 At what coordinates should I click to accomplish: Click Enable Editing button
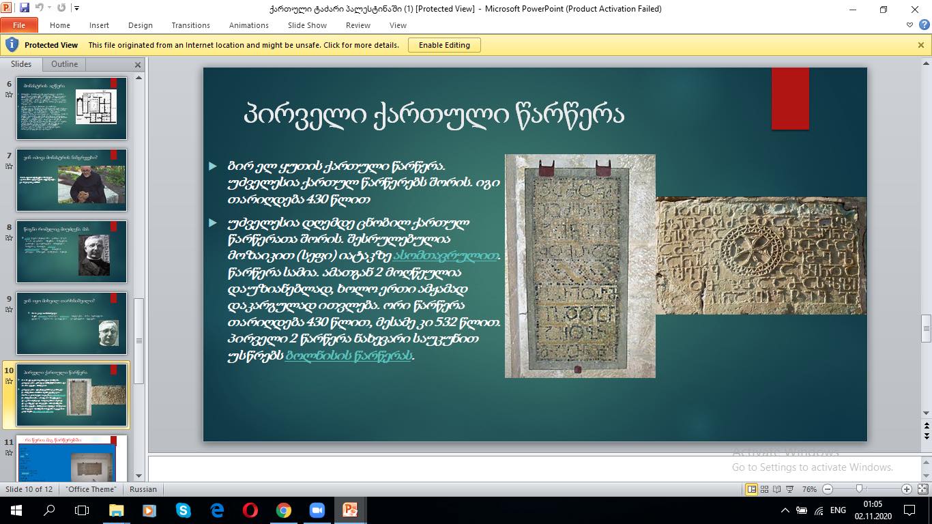tap(444, 45)
